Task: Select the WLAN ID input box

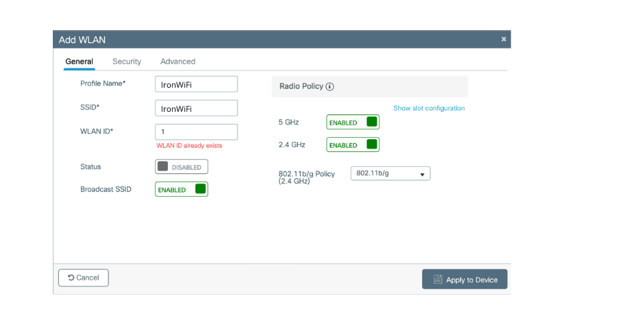Action: [x=196, y=132]
